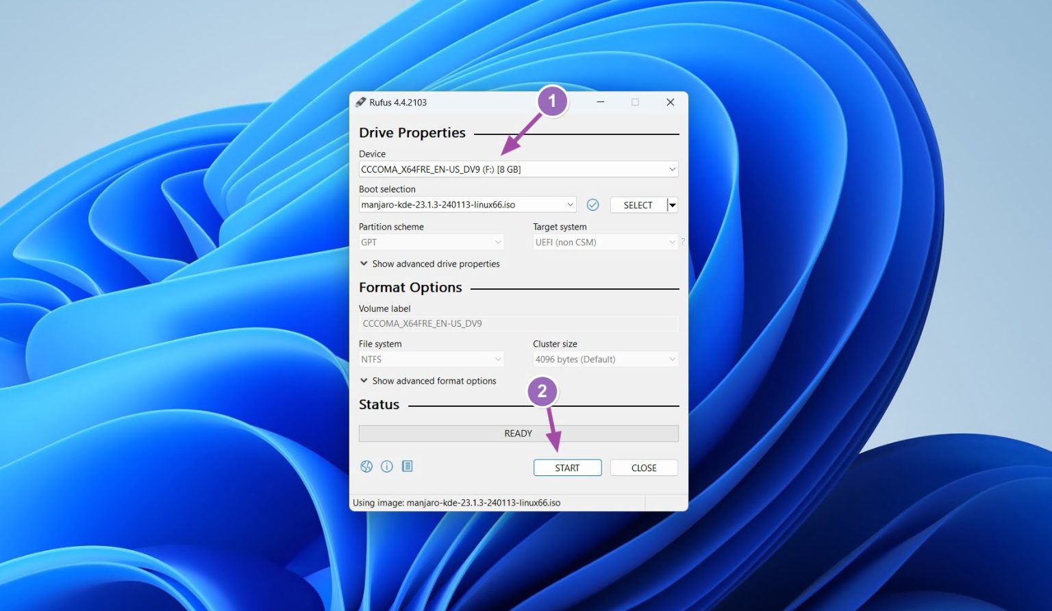Click the globe language selection icon

[x=366, y=466]
